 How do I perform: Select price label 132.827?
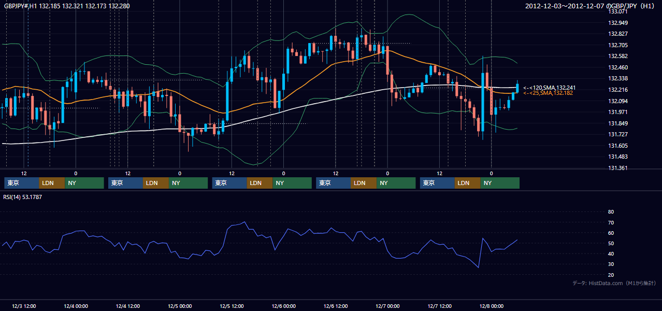tap(618, 34)
